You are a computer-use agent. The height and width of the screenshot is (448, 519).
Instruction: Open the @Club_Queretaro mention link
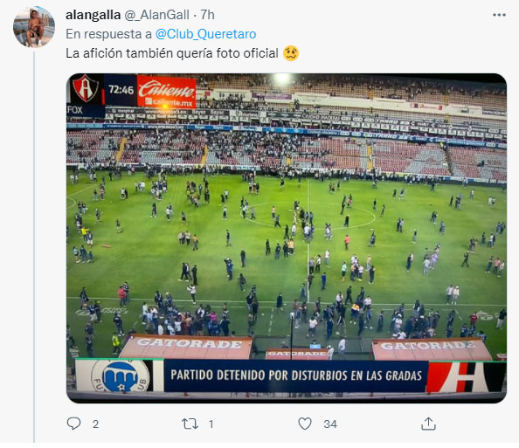click(205, 34)
